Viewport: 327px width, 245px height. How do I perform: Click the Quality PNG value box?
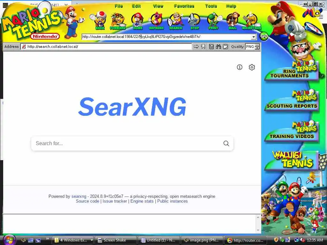[x=250, y=47]
